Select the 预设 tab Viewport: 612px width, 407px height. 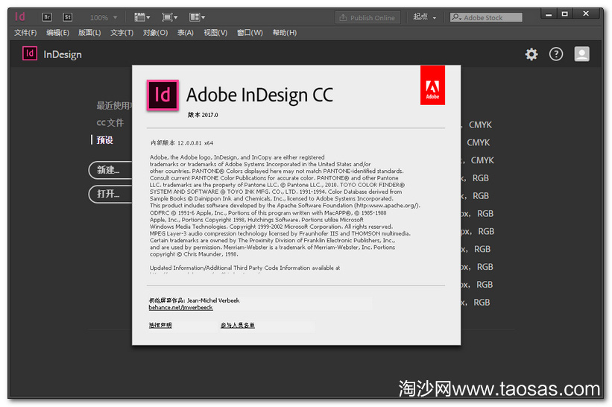(x=104, y=140)
